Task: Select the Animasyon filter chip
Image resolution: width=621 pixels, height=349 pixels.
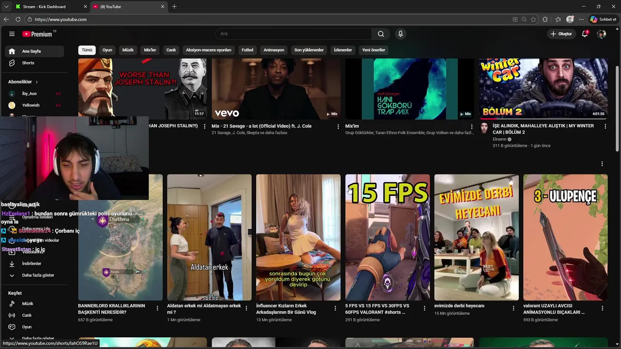Action: coord(274,50)
